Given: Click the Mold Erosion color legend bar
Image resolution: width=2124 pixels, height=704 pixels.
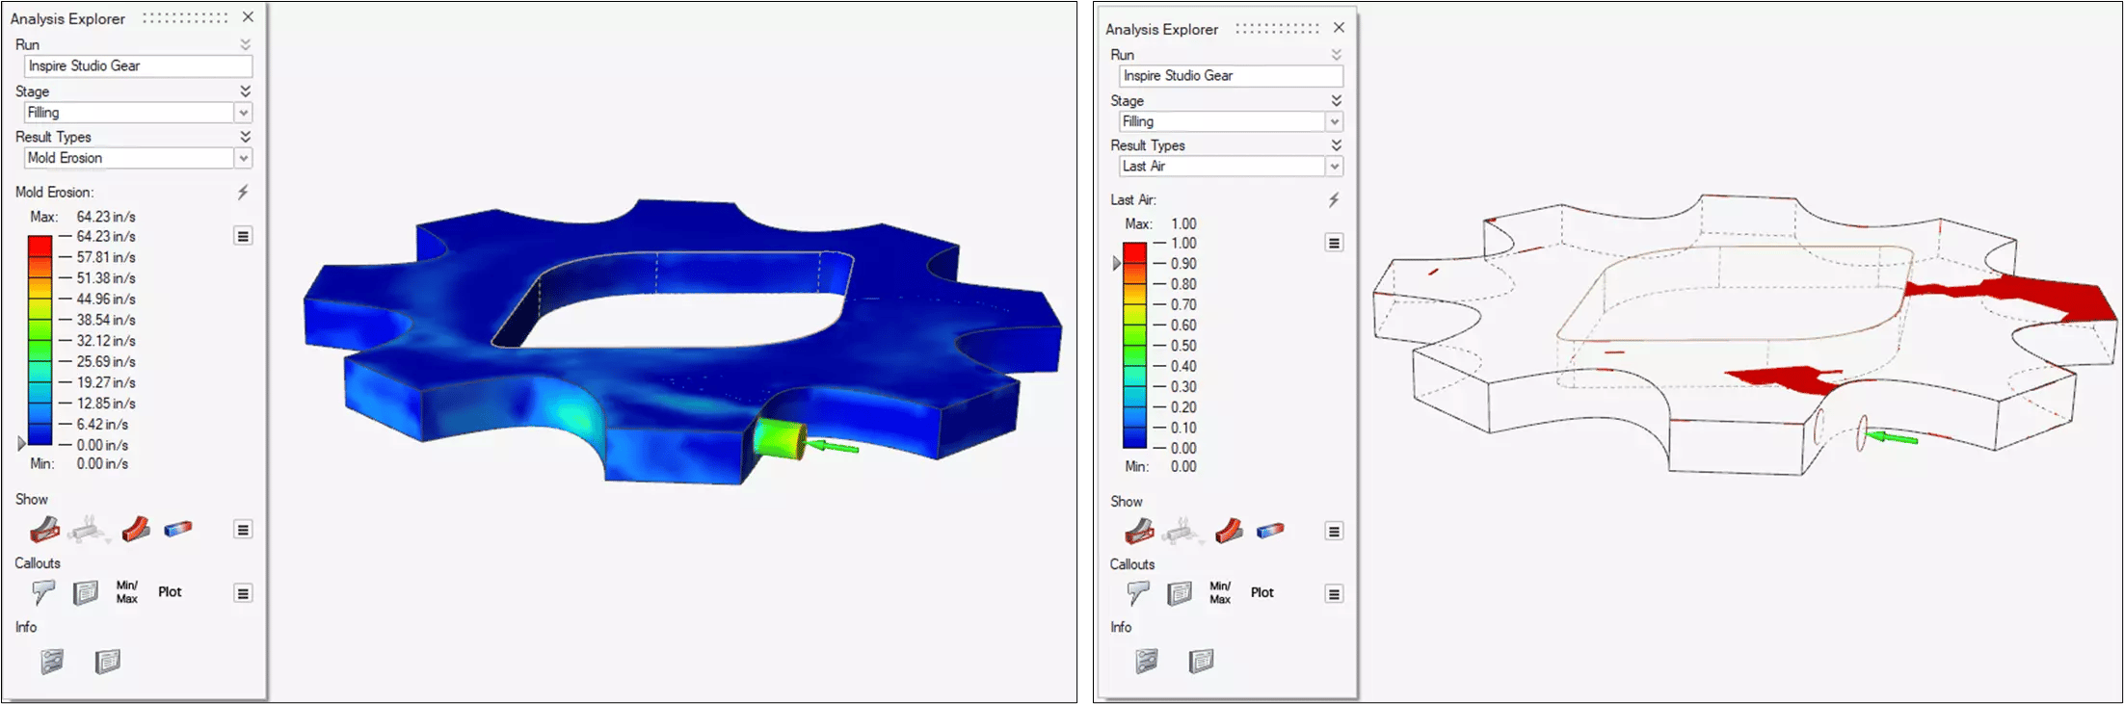Looking at the screenshot, I should pos(40,340).
